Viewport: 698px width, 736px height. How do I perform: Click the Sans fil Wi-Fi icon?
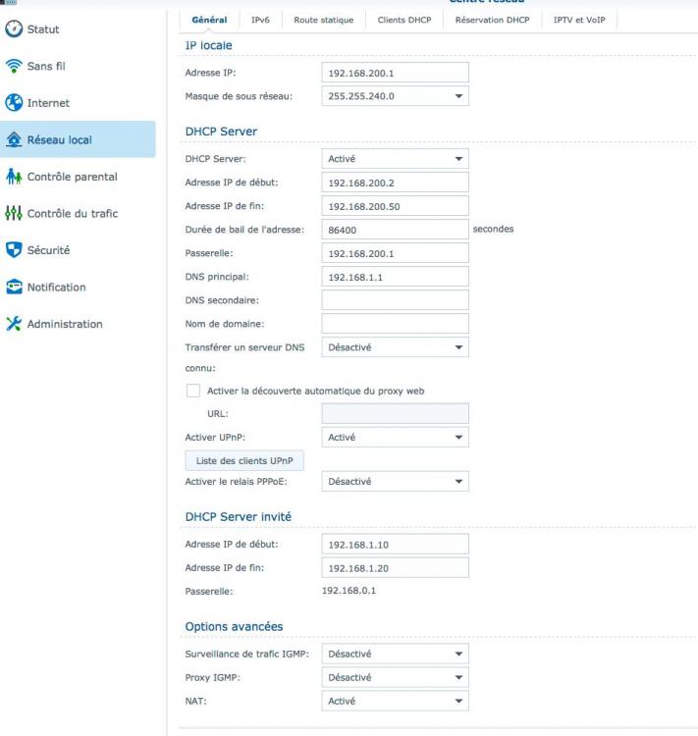click(14, 67)
